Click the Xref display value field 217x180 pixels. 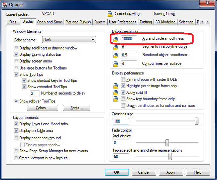(121, 143)
